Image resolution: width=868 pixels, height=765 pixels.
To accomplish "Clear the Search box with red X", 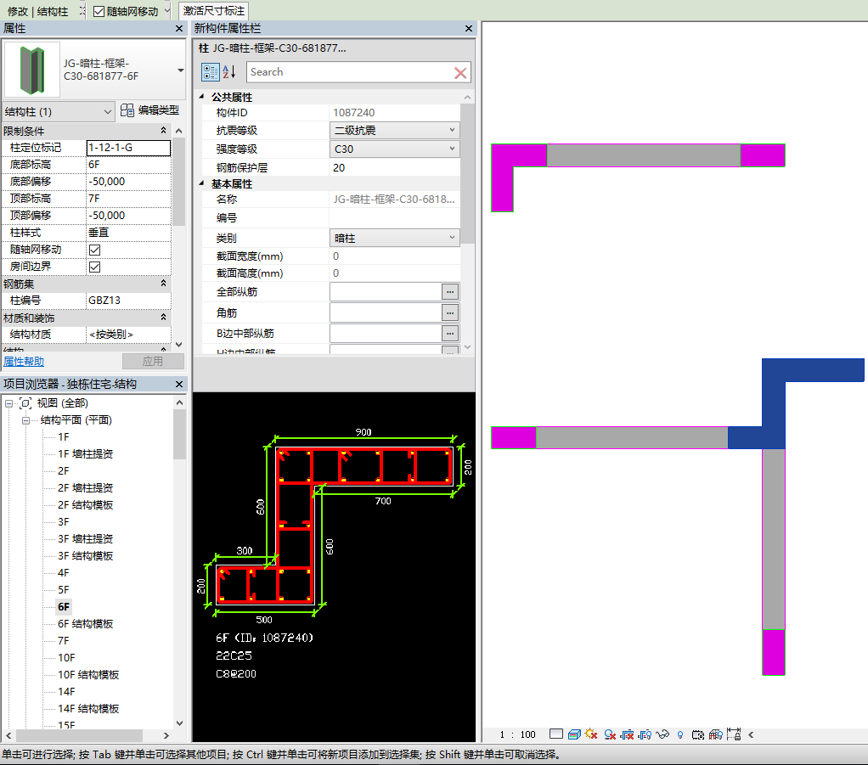I will [x=460, y=72].
